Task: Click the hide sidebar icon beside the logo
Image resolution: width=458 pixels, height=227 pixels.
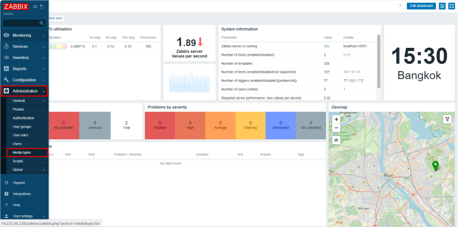Action: (41, 6)
